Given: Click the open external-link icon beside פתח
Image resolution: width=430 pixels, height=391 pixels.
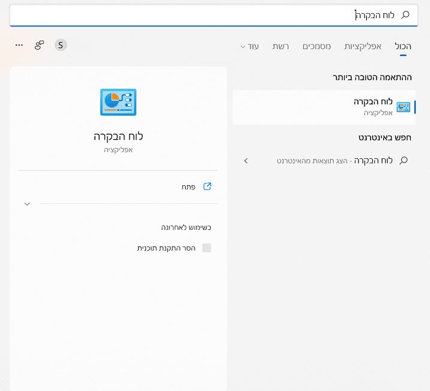Looking at the screenshot, I should tap(207, 187).
